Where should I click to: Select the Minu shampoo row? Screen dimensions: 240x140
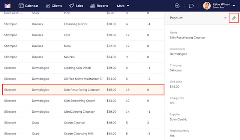[x=82, y=46]
